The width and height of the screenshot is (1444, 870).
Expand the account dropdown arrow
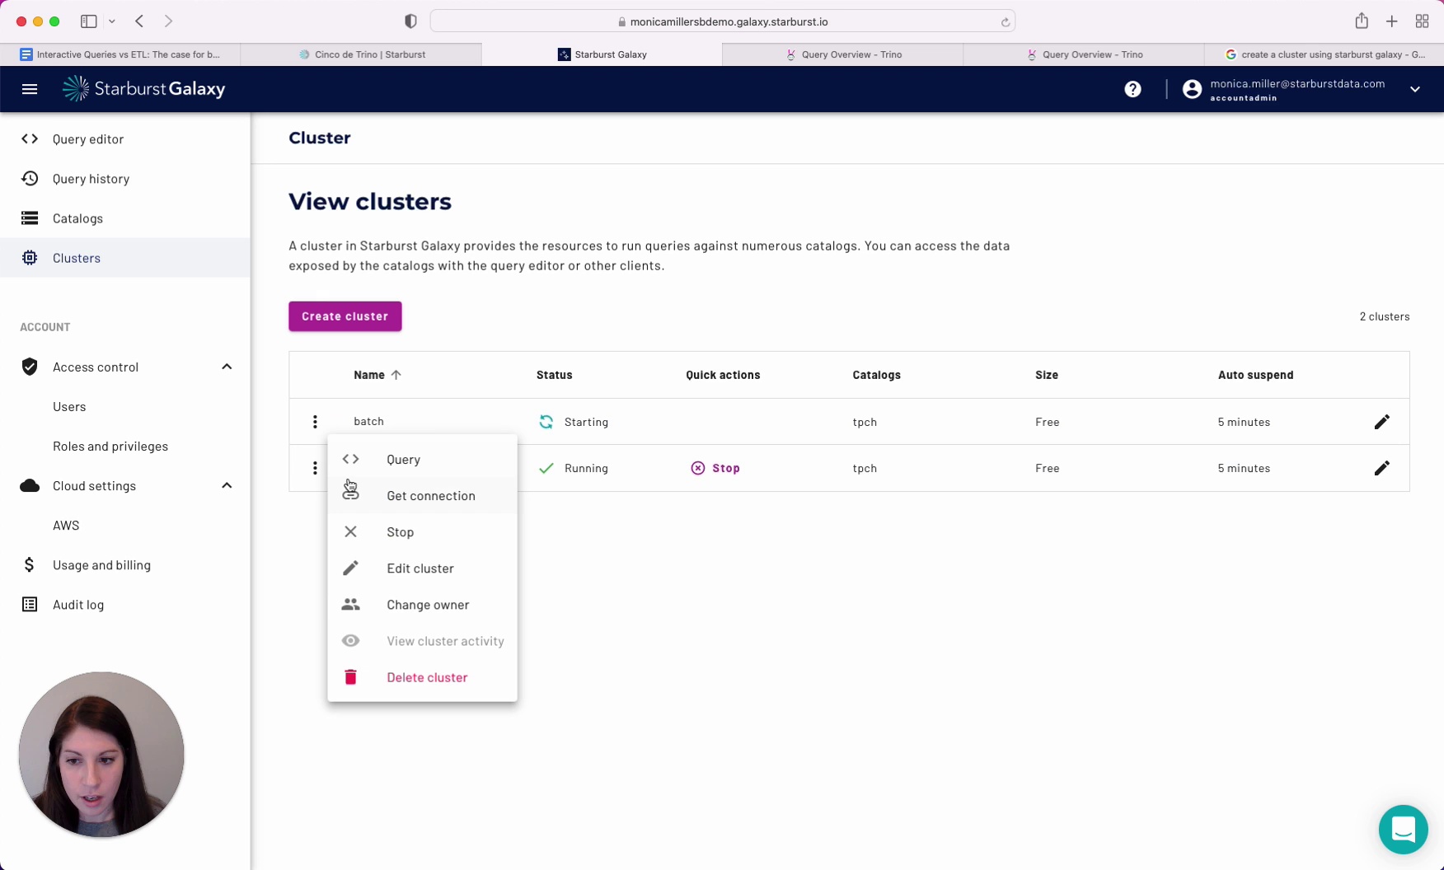click(x=1414, y=89)
